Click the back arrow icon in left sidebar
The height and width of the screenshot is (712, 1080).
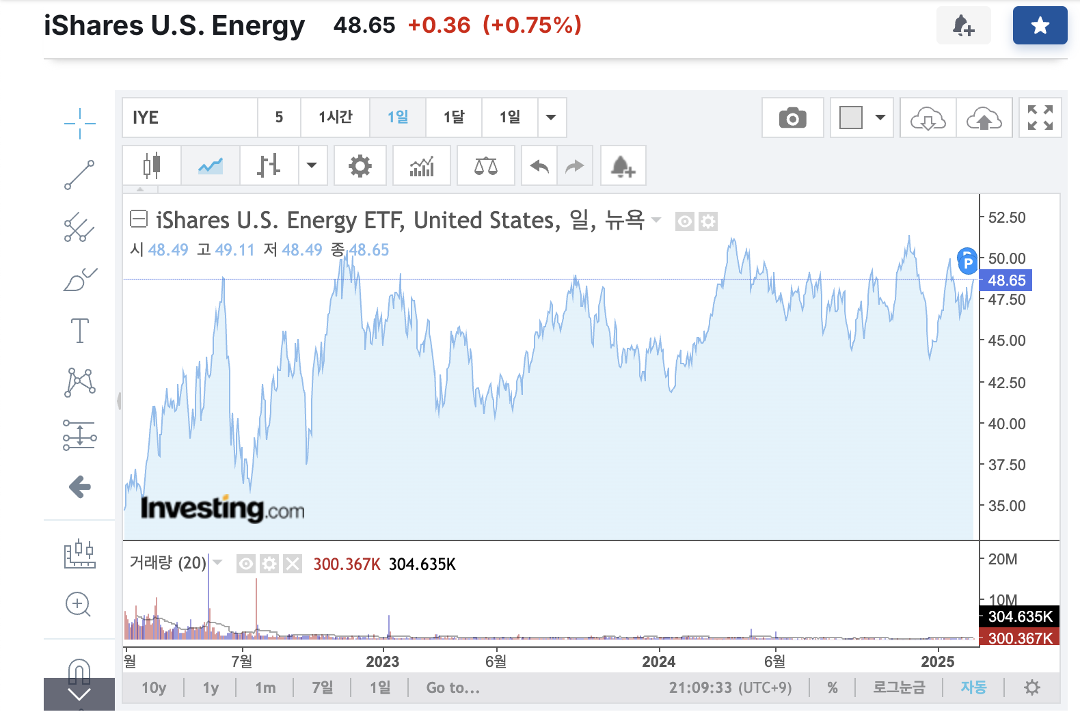coord(80,487)
